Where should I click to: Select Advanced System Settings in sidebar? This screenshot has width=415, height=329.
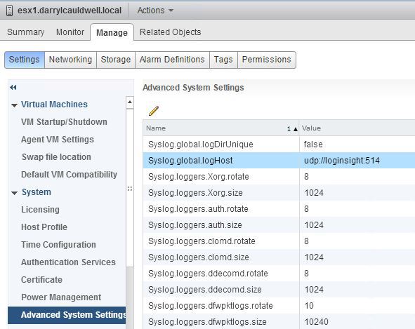[x=67, y=315]
